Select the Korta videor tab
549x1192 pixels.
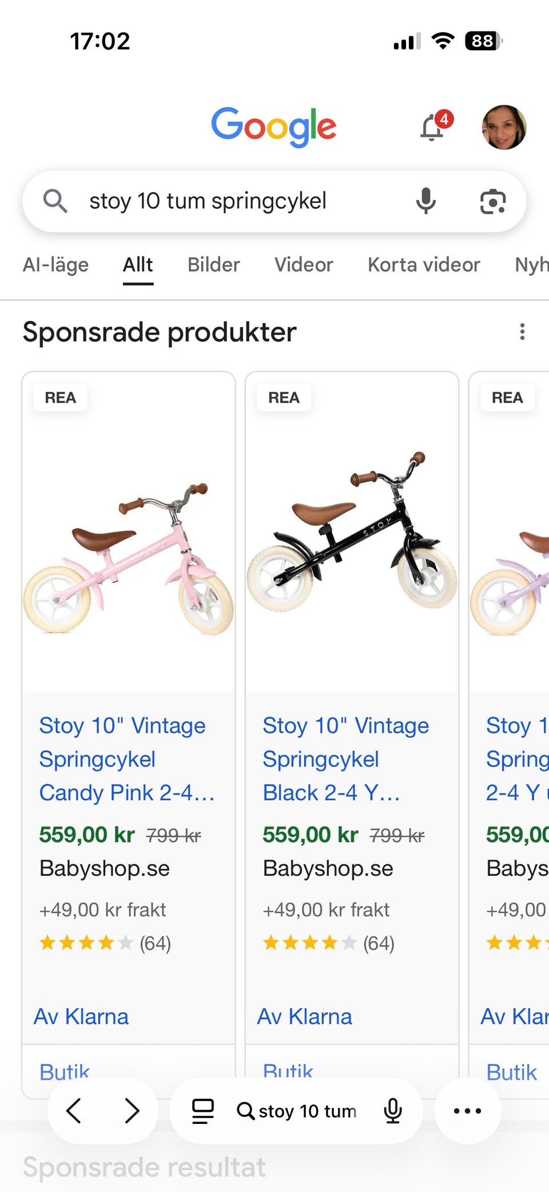click(x=424, y=265)
